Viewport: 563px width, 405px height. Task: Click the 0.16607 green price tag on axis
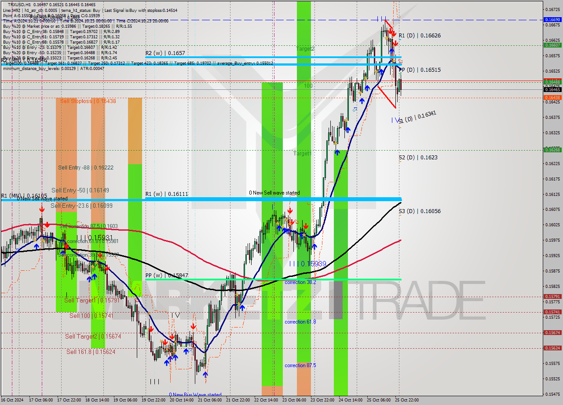[552, 45]
